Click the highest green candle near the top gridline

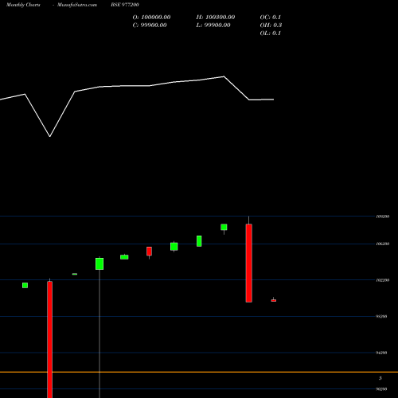[x=224, y=227]
